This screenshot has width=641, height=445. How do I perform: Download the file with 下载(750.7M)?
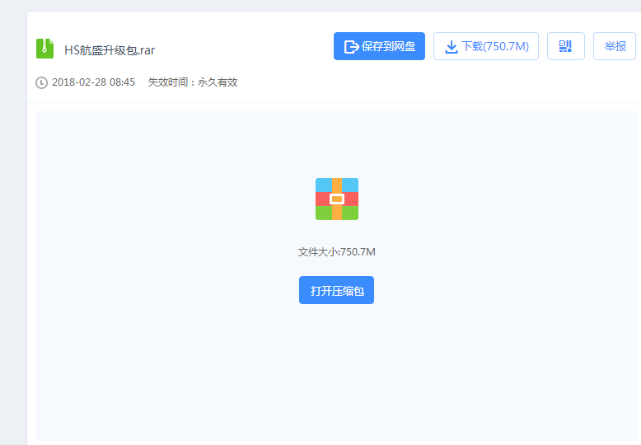[486, 46]
